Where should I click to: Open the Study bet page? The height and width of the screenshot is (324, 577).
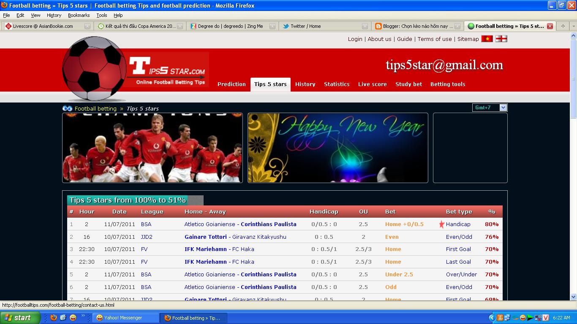click(x=409, y=84)
